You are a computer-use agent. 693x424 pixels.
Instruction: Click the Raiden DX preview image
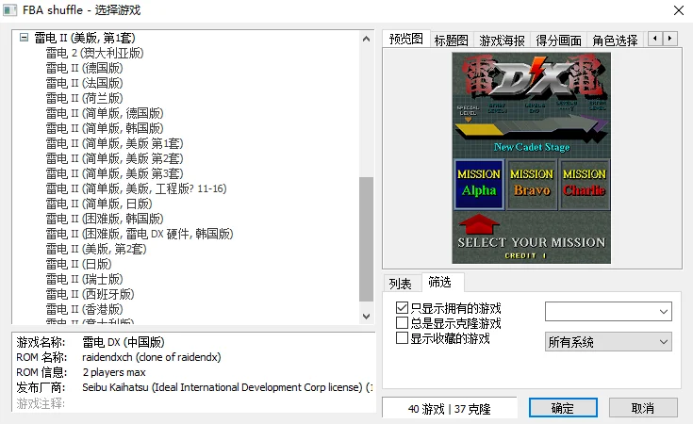pyautogui.click(x=531, y=158)
